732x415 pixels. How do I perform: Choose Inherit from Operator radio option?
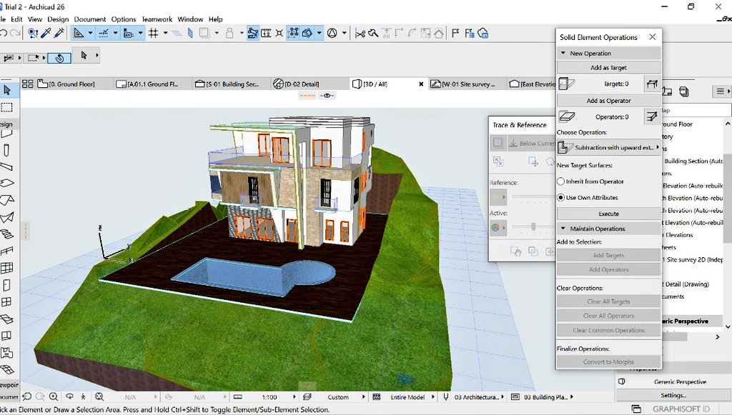point(561,181)
